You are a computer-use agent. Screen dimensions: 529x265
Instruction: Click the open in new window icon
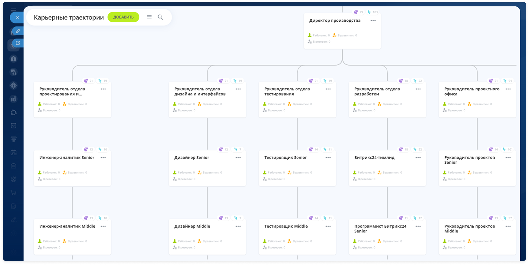[18, 43]
